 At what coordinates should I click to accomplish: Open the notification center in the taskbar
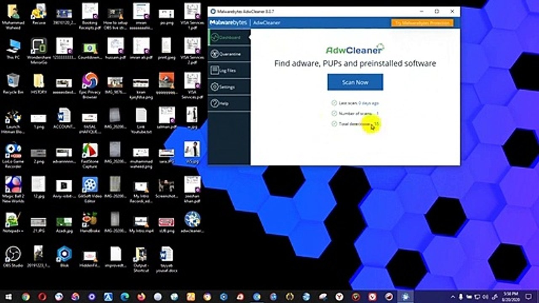[529, 297]
